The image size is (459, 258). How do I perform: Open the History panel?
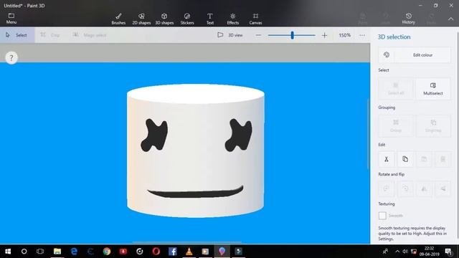[408, 19]
